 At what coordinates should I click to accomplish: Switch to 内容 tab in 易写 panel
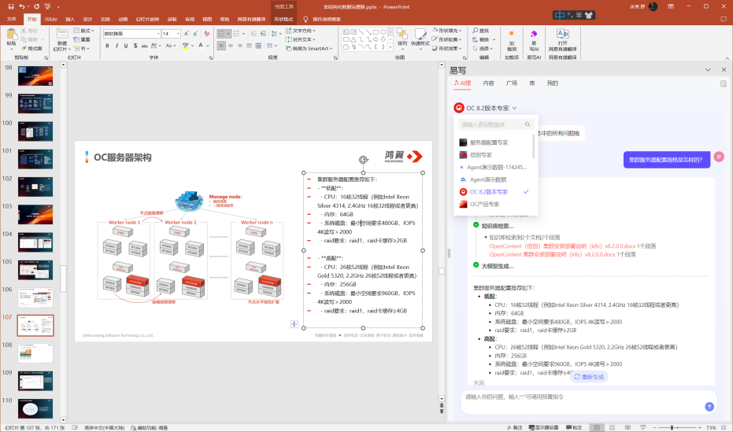[x=488, y=83]
